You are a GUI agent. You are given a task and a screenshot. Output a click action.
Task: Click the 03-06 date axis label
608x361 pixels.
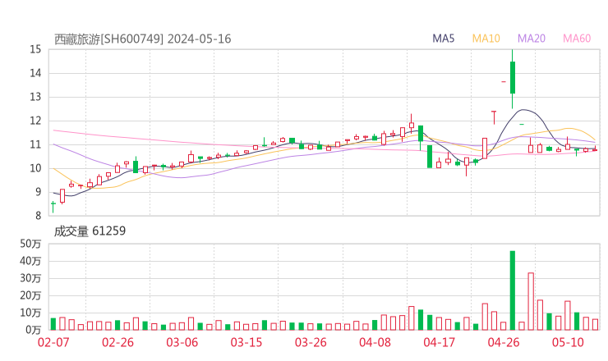pyautogui.click(x=182, y=342)
